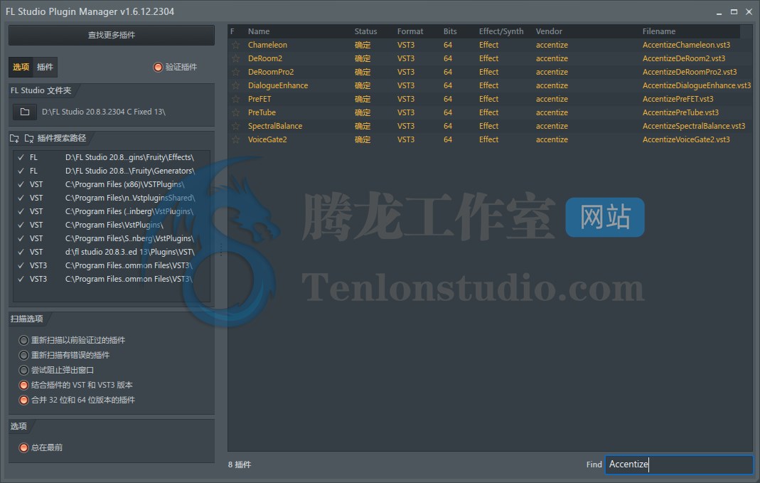Image resolution: width=760 pixels, height=483 pixels.
Task: Turn off 合并 32 位和 64 位版本的插件
Action: pyautogui.click(x=23, y=400)
